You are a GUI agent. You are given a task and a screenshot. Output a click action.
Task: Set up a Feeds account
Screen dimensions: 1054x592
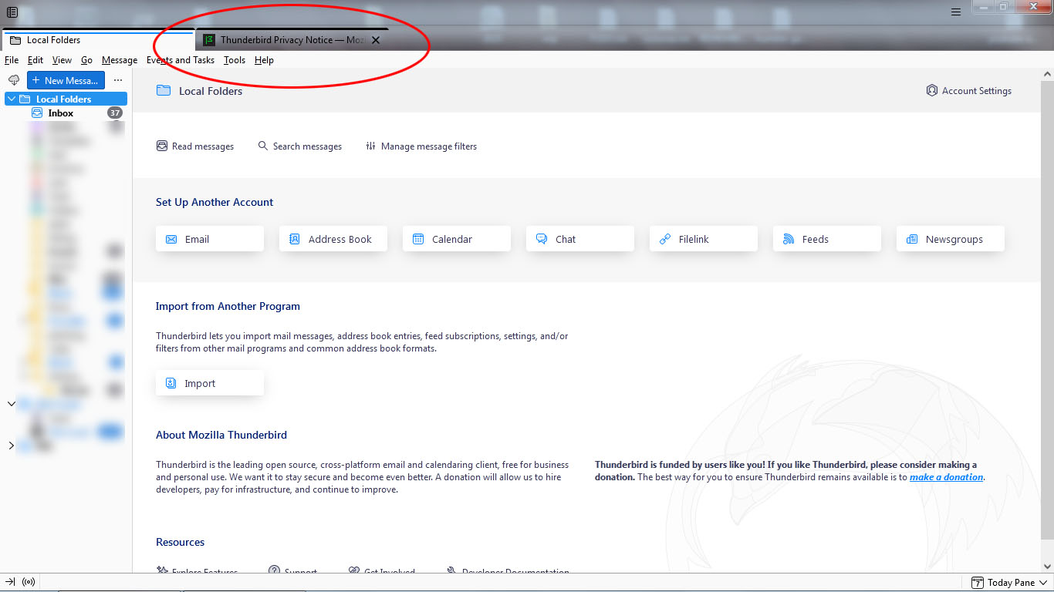point(827,239)
